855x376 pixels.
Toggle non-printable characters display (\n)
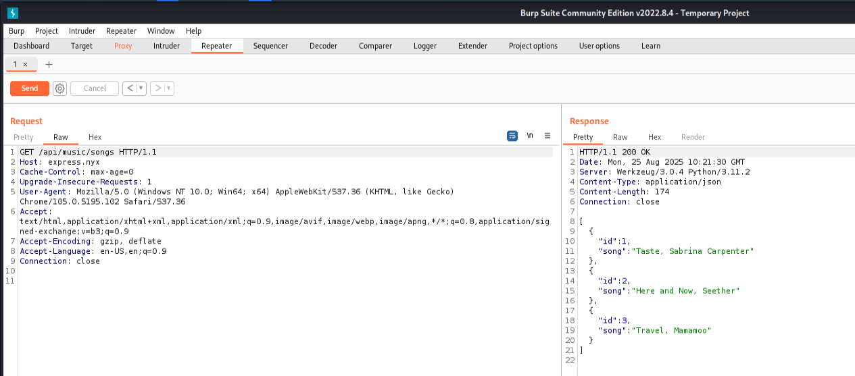[x=530, y=136]
